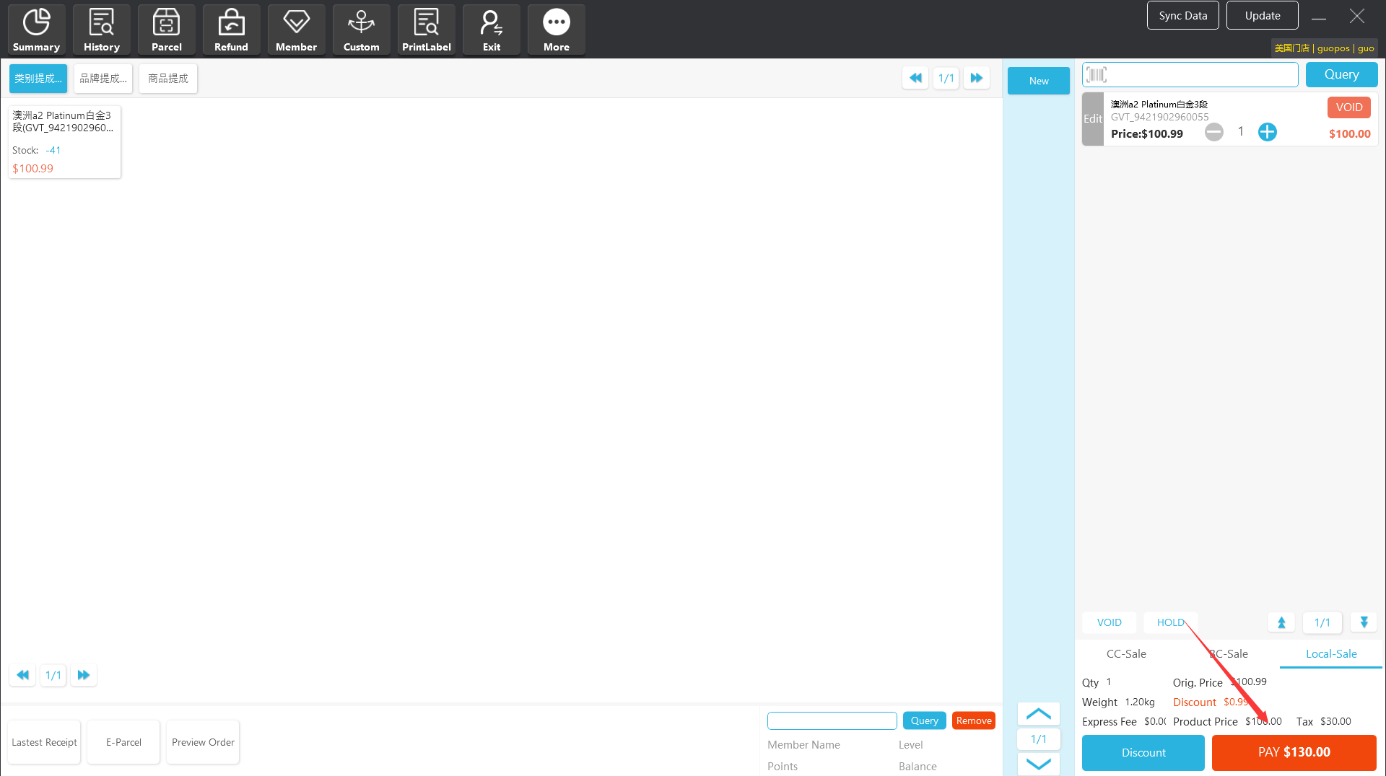Image resolution: width=1386 pixels, height=776 pixels.
Task: Open PrintLabel function
Action: tap(426, 30)
